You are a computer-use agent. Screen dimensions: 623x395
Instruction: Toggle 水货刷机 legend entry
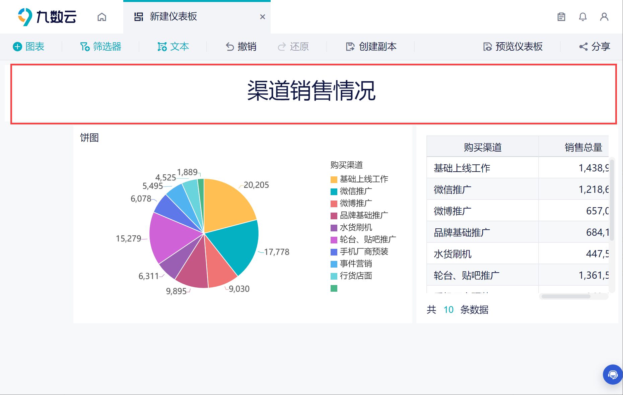tap(351, 228)
